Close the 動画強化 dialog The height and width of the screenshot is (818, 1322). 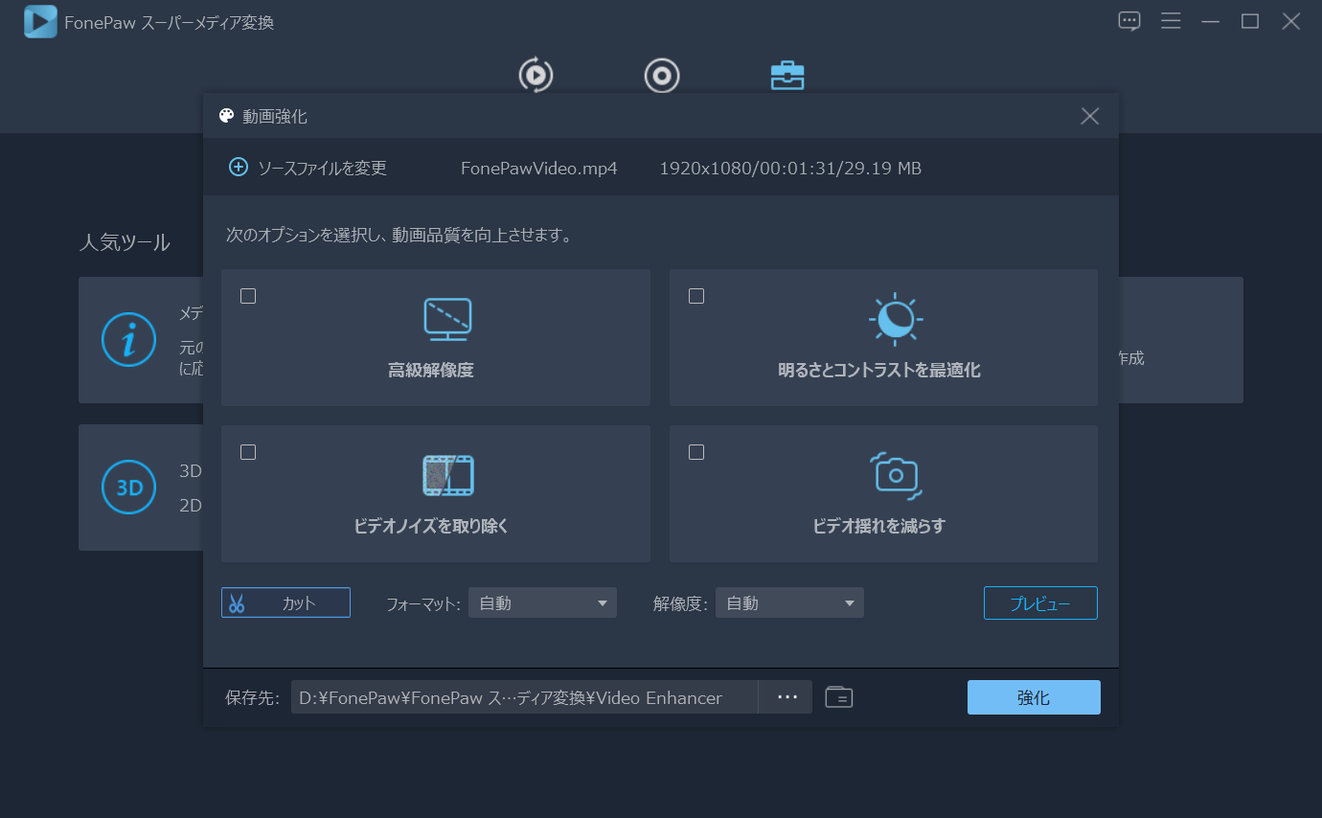1089,116
